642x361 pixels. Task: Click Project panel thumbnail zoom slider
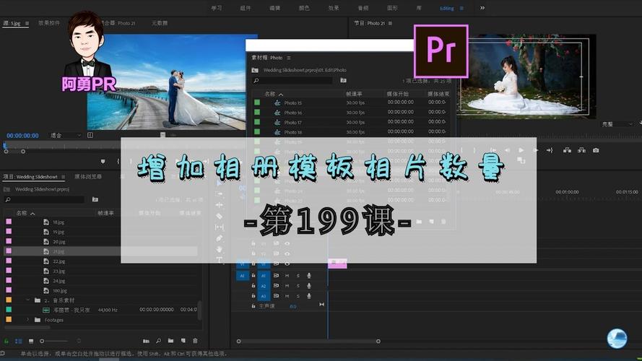tap(54, 341)
